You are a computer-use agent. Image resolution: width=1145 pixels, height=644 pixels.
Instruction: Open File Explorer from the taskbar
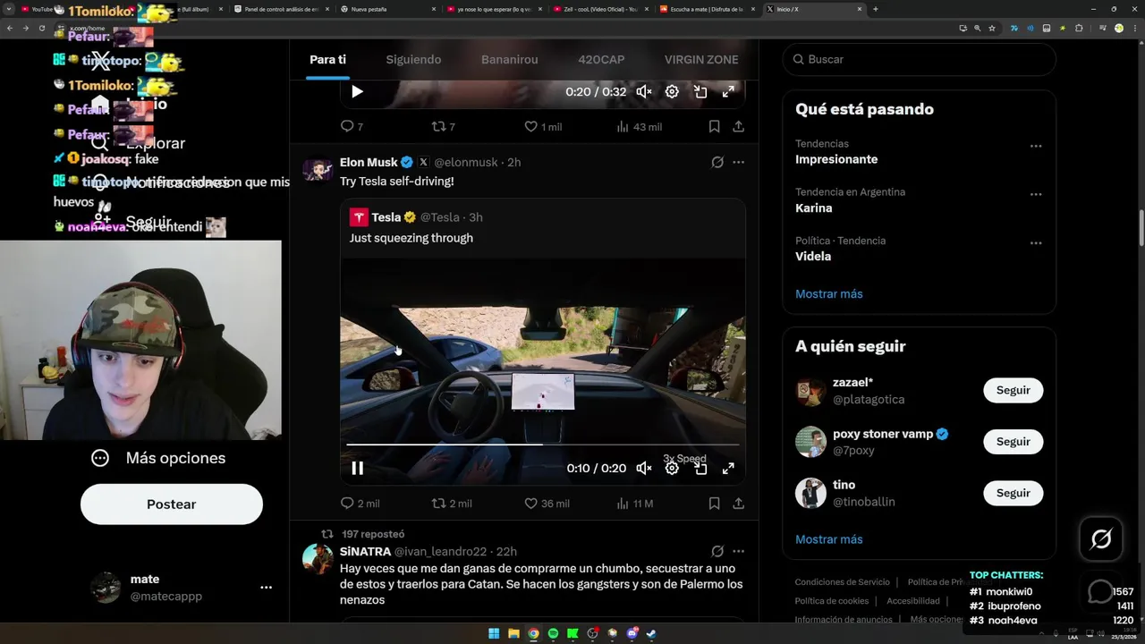click(513, 634)
